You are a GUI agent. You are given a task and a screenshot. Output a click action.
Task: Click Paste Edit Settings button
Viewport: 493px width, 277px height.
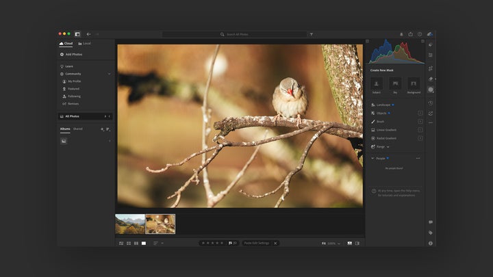click(x=257, y=243)
